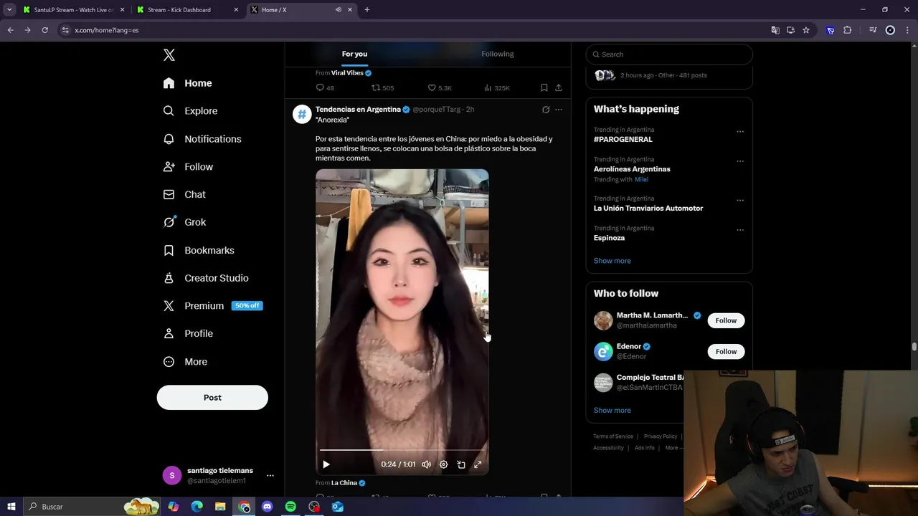Open options for #PAROGENERAL trend
This screenshot has width=918, height=516.
[x=740, y=132]
